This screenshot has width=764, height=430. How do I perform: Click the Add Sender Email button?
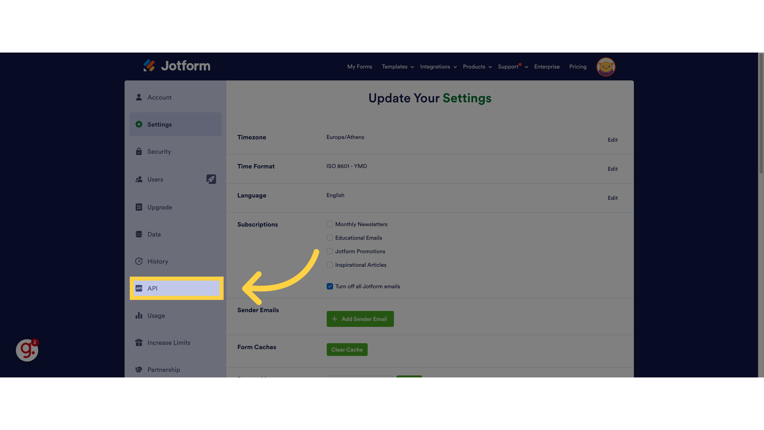[360, 319]
